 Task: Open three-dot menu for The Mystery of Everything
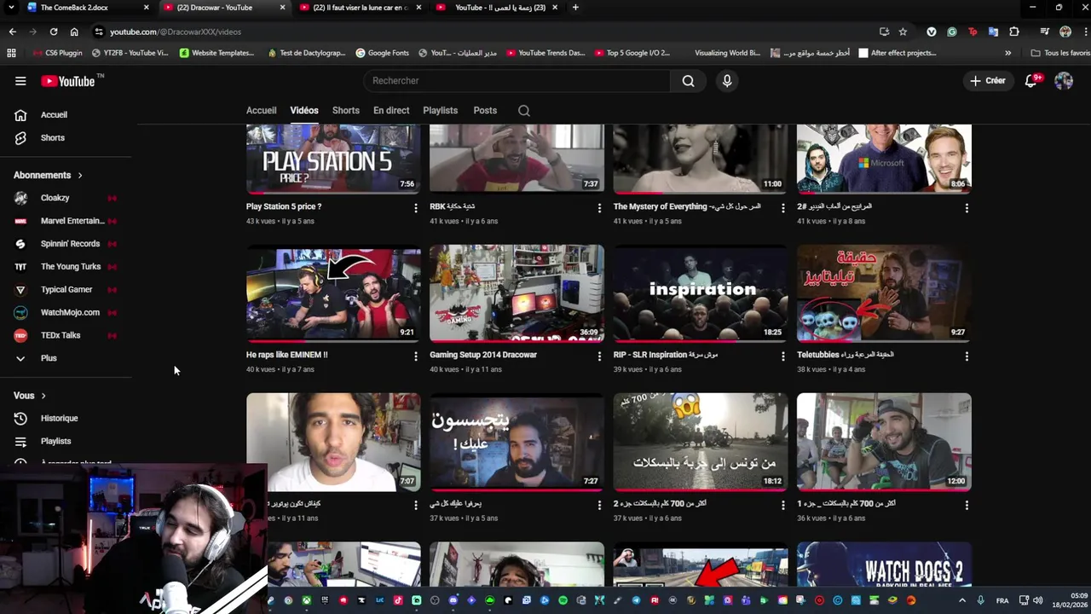pyautogui.click(x=783, y=208)
